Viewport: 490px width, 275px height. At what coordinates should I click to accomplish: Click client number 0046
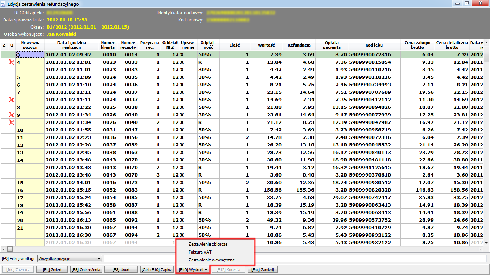coord(109,182)
